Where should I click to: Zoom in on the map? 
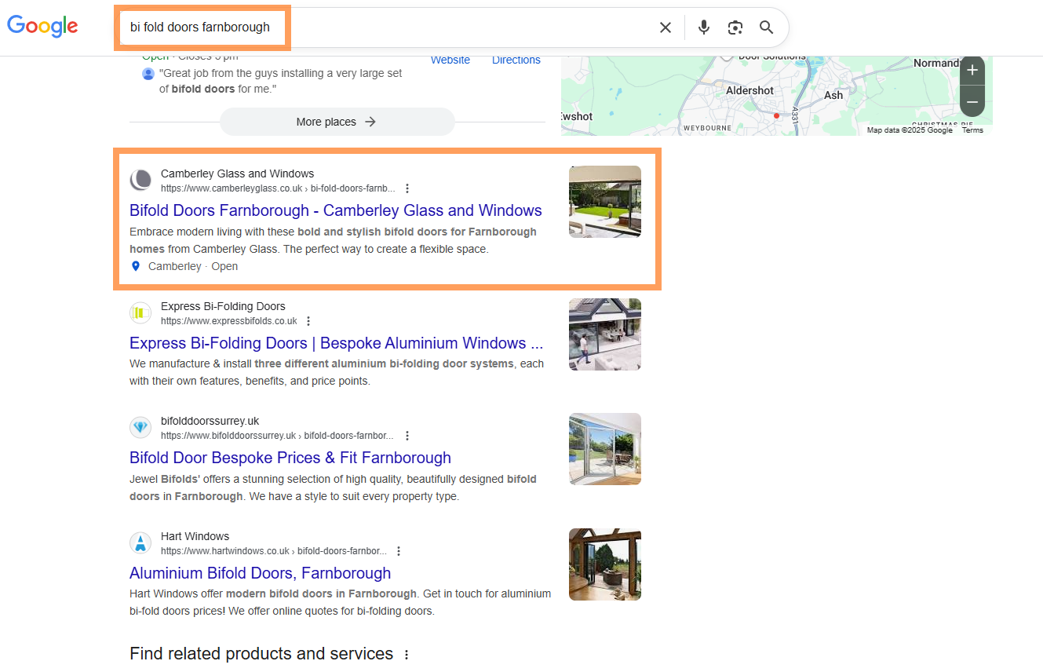tap(972, 70)
